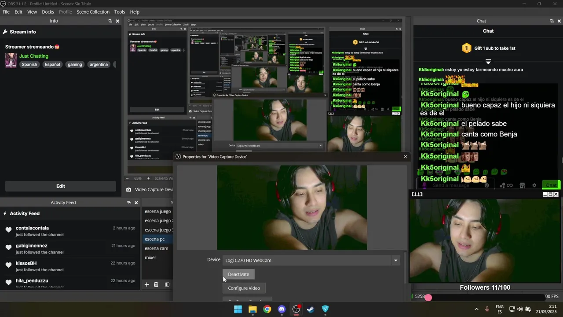The image size is (563, 317).
Task: Open the Windows Start menu
Action: click(238, 309)
